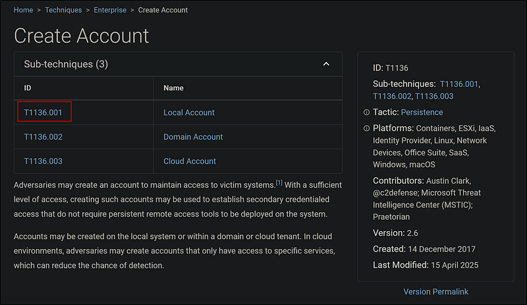Go to Home in the breadcrumb
527x305 pixels.
click(x=24, y=10)
